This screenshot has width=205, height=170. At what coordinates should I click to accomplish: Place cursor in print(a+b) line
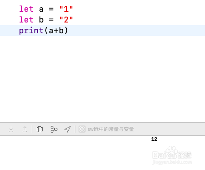[102, 31]
